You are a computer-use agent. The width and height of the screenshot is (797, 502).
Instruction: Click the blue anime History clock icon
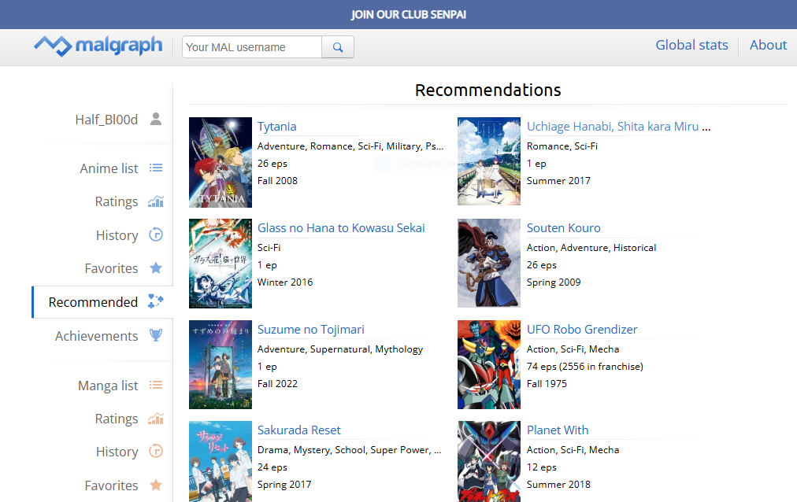156,235
